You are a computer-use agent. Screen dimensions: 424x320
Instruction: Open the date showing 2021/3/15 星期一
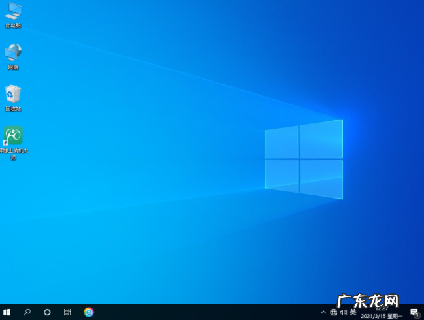click(382, 316)
